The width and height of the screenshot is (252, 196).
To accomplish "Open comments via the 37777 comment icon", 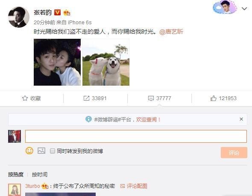I will [x=151, y=98].
